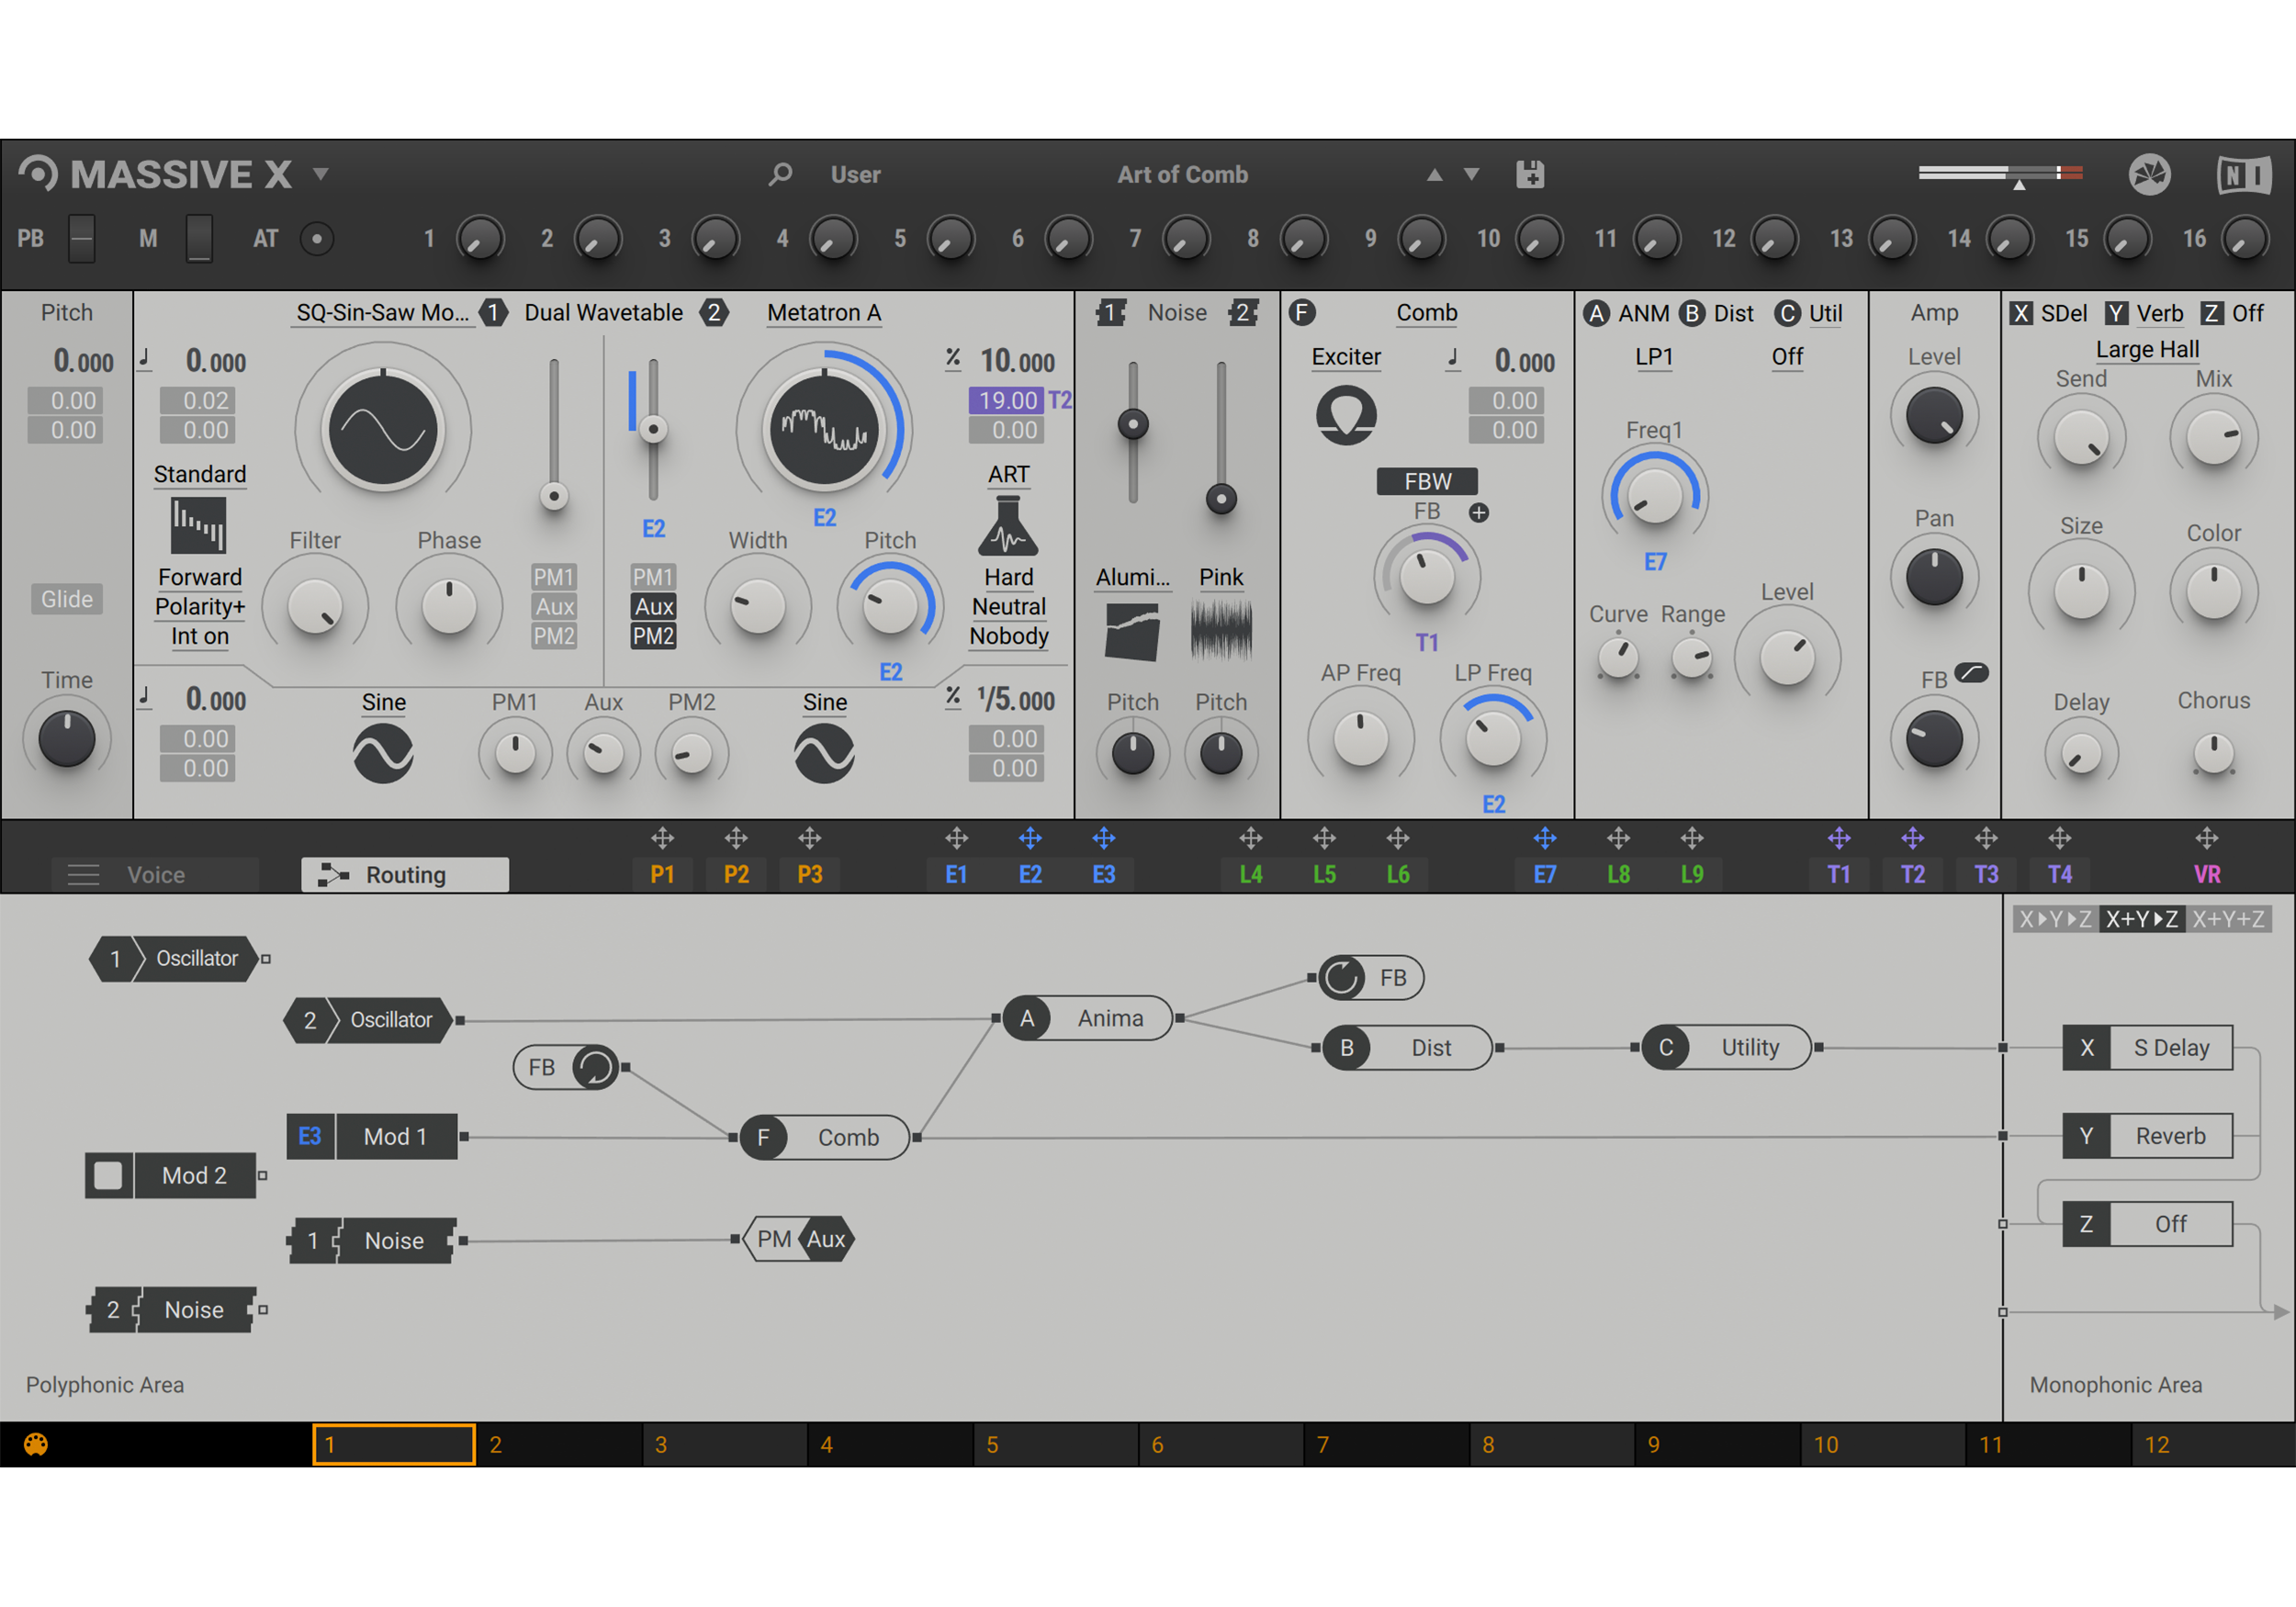Viewport: 2296px width, 1607px height.
Task: Click the Massive X logo icon
Action: (38, 174)
